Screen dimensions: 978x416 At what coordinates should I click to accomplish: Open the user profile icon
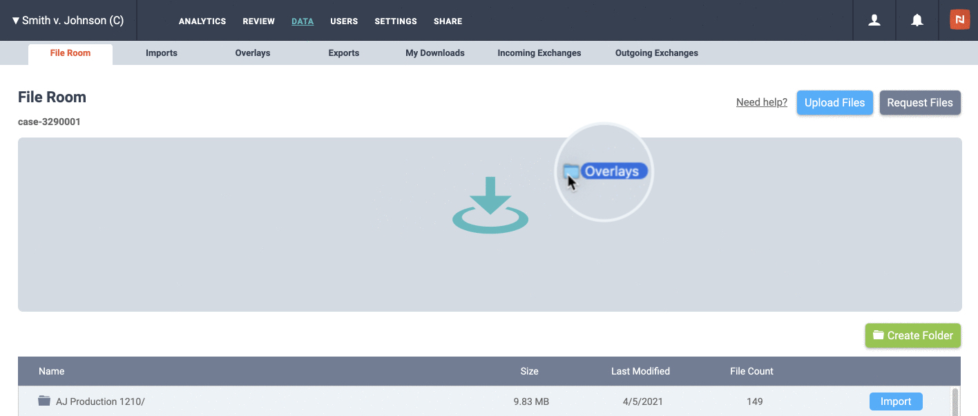point(874,21)
